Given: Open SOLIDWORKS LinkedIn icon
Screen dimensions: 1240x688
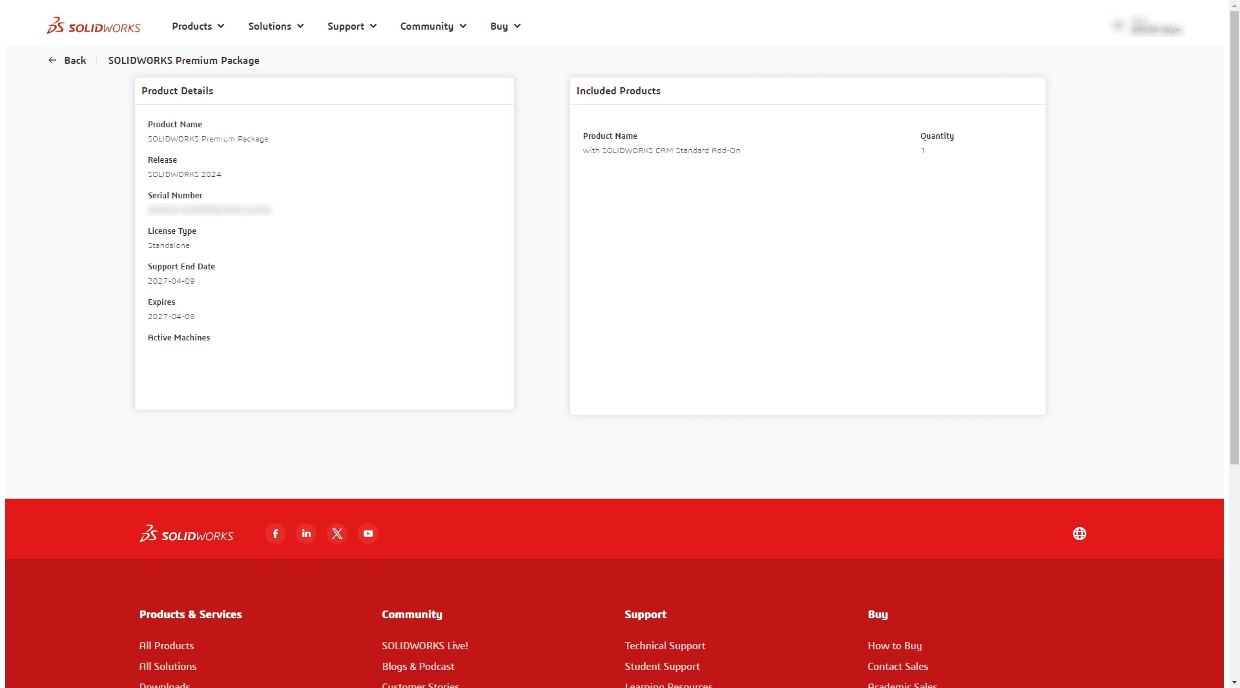Looking at the screenshot, I should tap(306, 534).
